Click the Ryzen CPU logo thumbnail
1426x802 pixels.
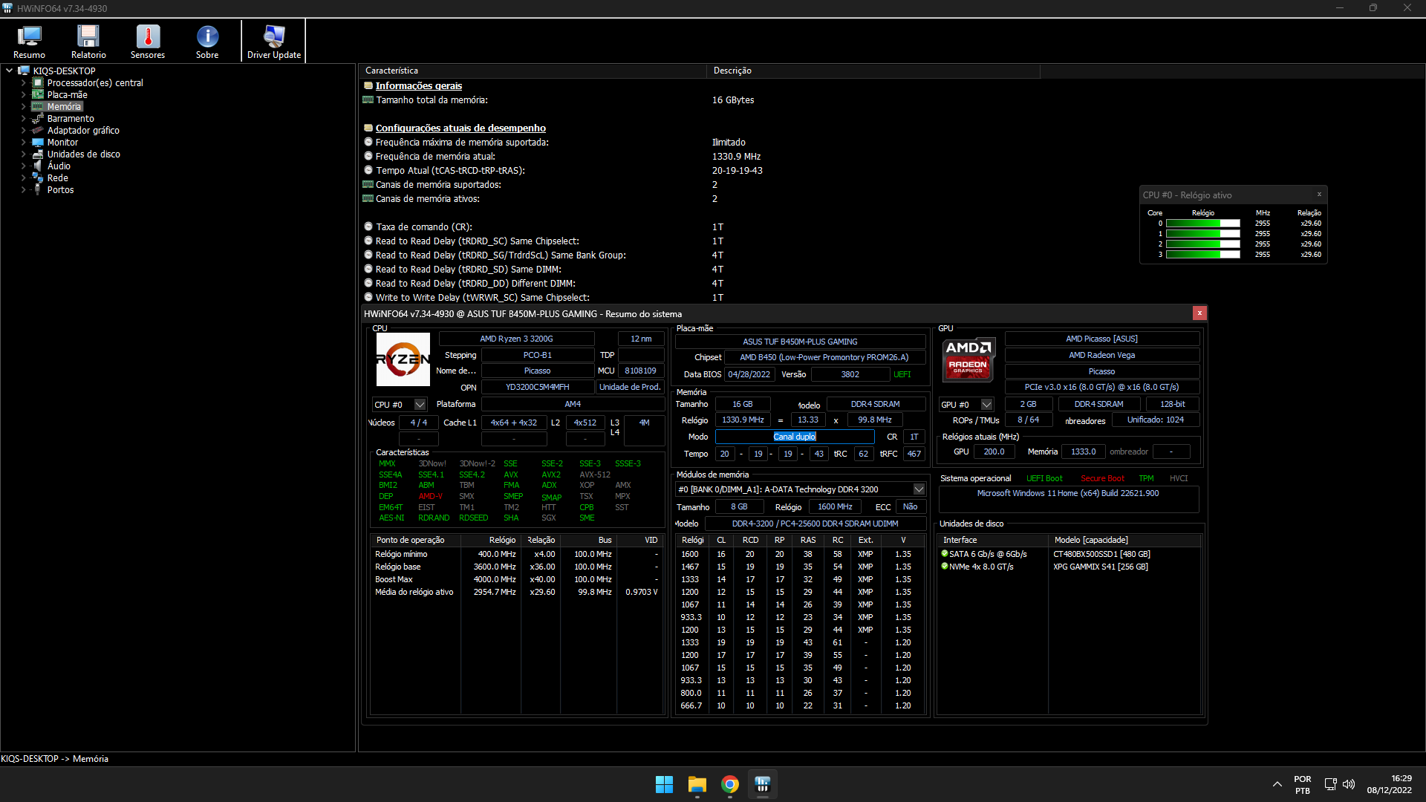[403, 359]
